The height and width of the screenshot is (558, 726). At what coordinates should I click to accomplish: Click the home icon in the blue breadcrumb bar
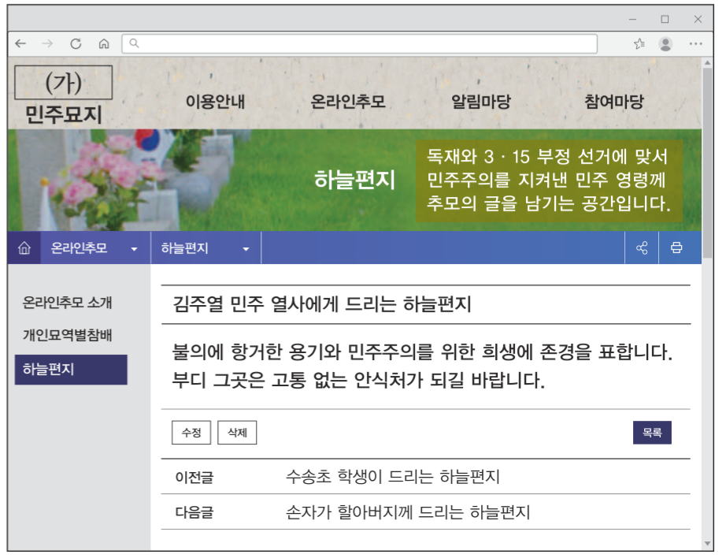click(24, 248)
